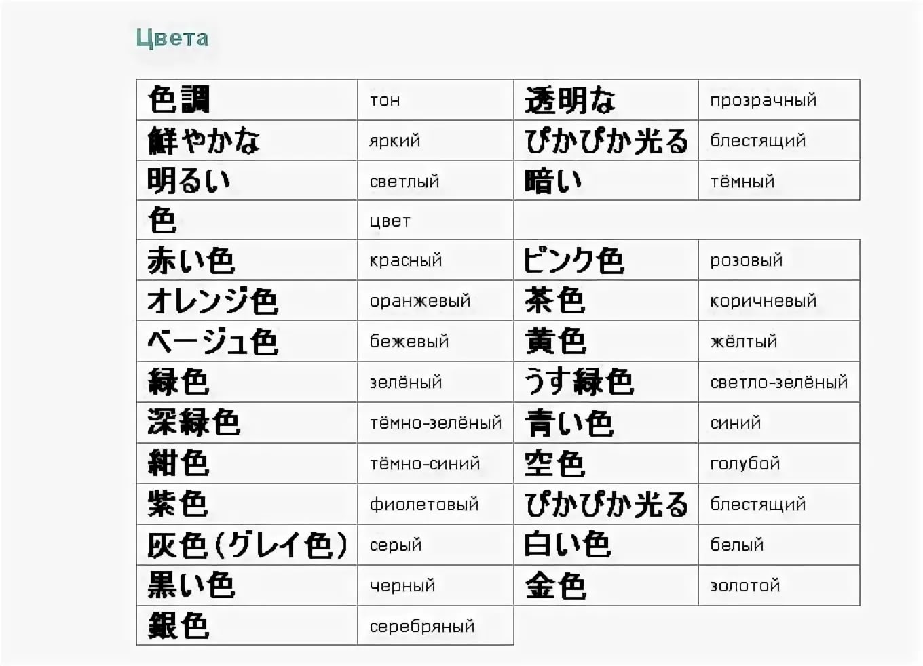Click the ピンク色 entry
The height and width of the screenshot is (666, 923).
click(x=573, y=260)
